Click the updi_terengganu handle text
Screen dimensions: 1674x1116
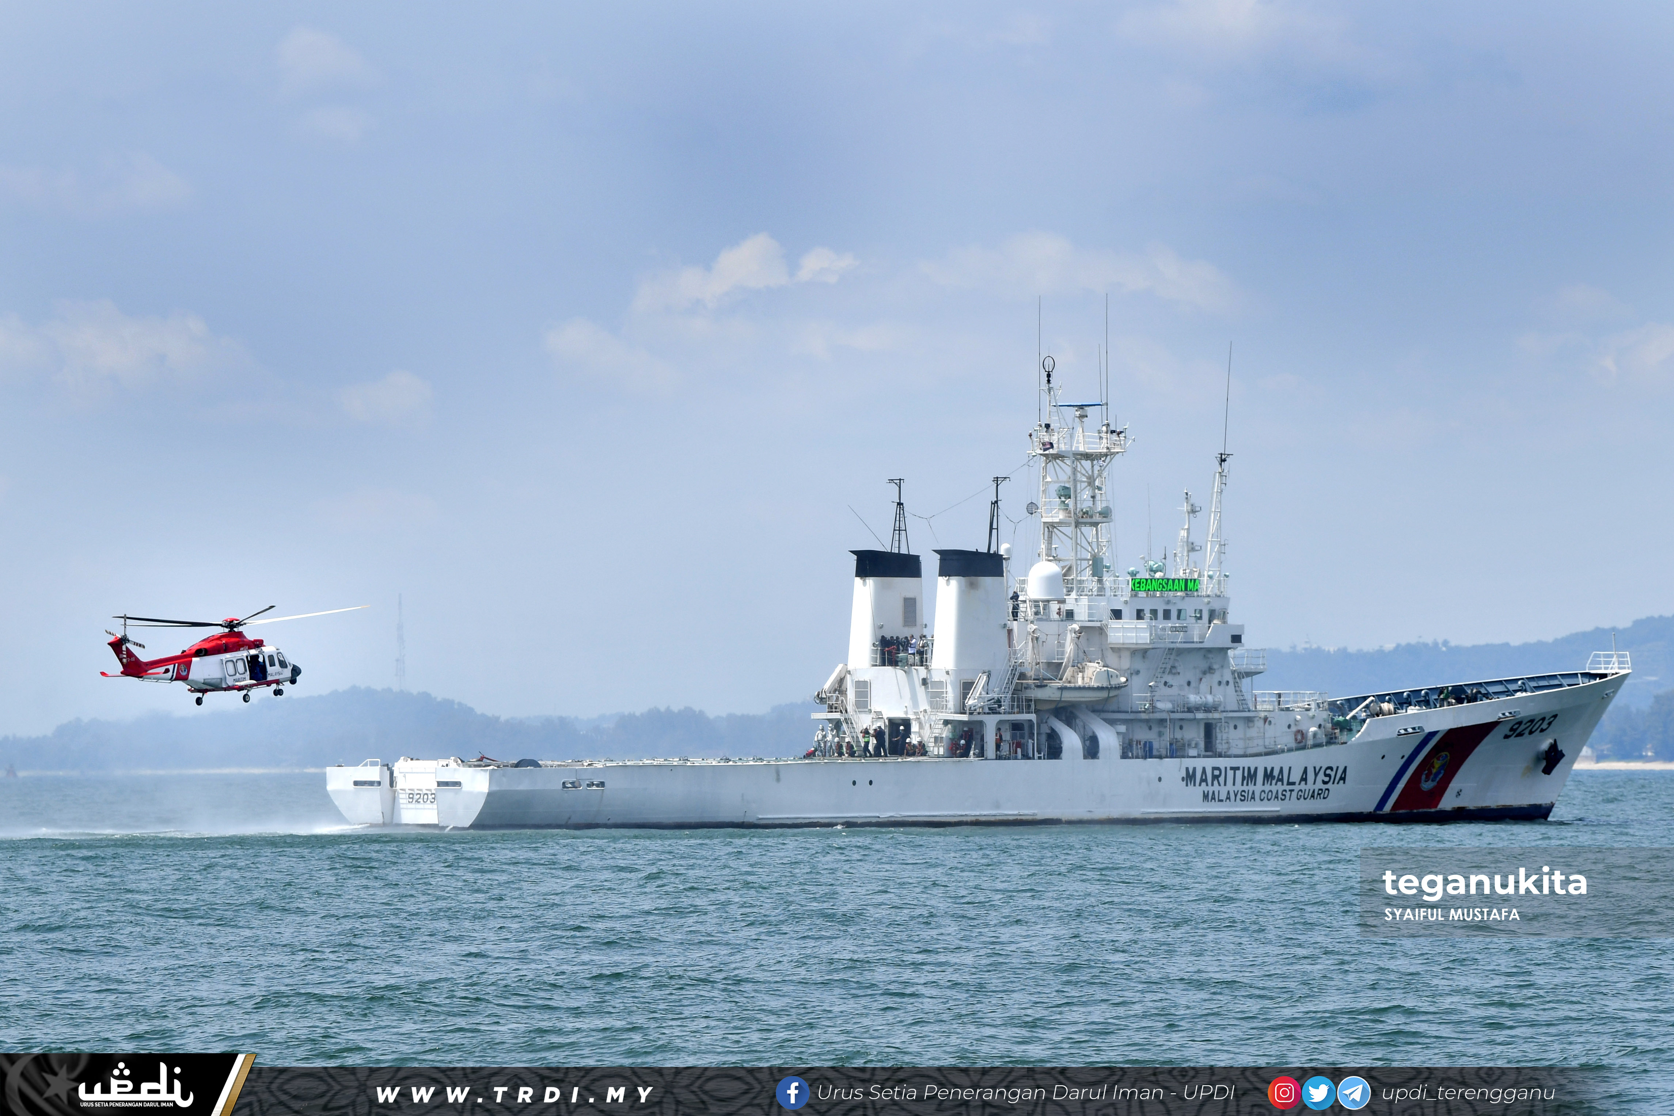click(1468, 1093)
